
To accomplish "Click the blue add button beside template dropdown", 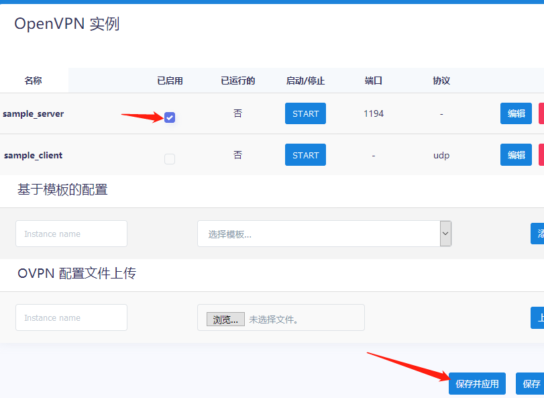I will pyautogui.click(x=537, y=234).
